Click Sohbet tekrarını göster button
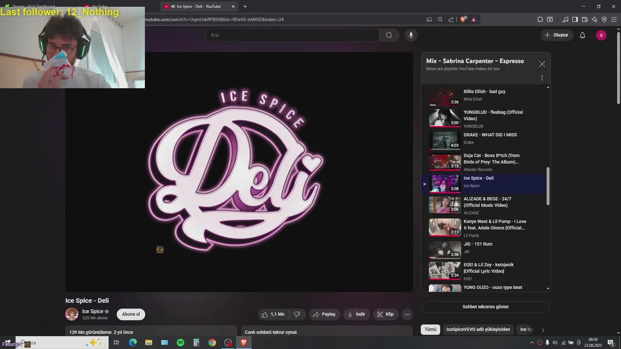621x349 pixels. (x=486, y=307)
